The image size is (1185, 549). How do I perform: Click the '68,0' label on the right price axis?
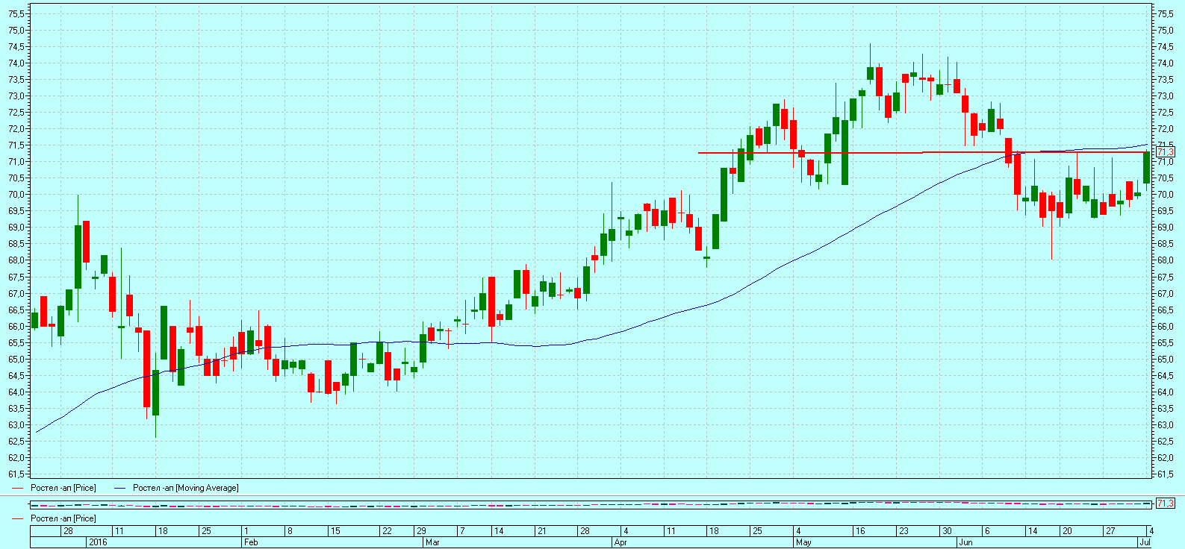coord(1165,260)
